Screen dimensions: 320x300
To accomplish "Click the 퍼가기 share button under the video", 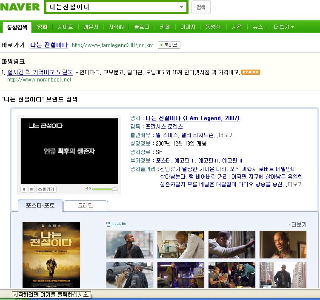I will (46, 189).
